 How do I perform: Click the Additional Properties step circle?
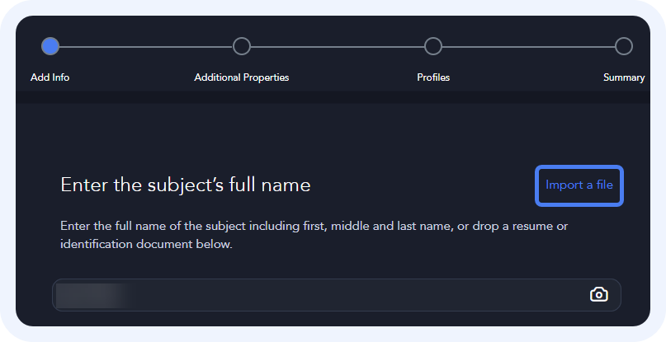[x=242, y=46]
